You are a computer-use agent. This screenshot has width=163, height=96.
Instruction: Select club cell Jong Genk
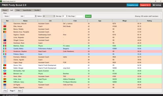[66, 68]
